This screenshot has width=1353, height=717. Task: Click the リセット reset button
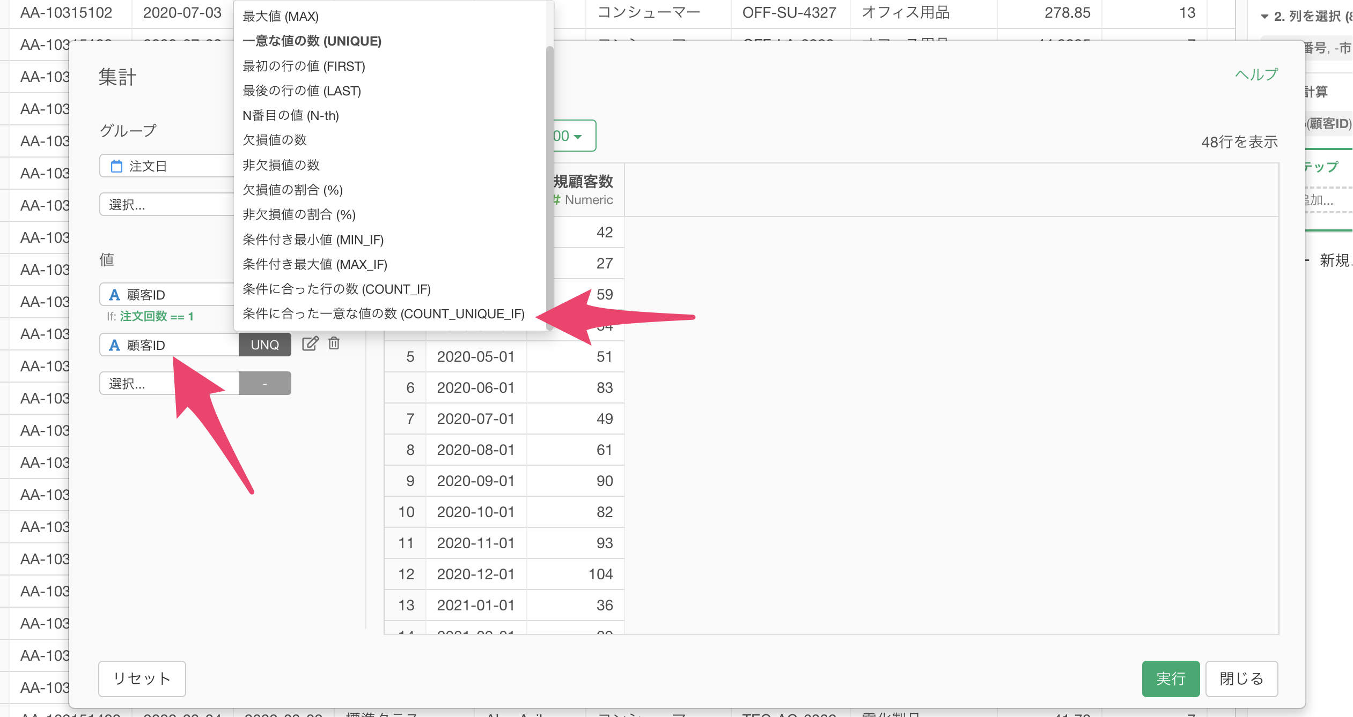tap(142, 678)
